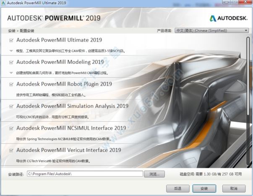Select Autodesk PowerMill Robot Plugin 2019 title
The image size is (253, 196).
pyautogui.click(x=64, y=84)
